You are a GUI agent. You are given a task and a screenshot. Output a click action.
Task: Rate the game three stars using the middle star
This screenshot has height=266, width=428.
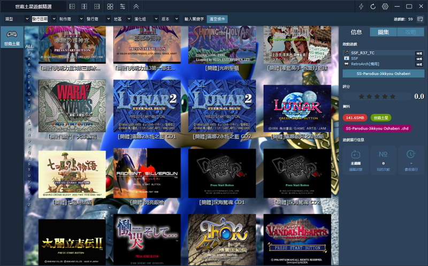pyautogui.click(x=377, y=96)
